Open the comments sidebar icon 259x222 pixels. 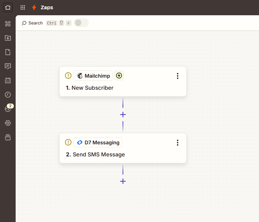point(8,66)
